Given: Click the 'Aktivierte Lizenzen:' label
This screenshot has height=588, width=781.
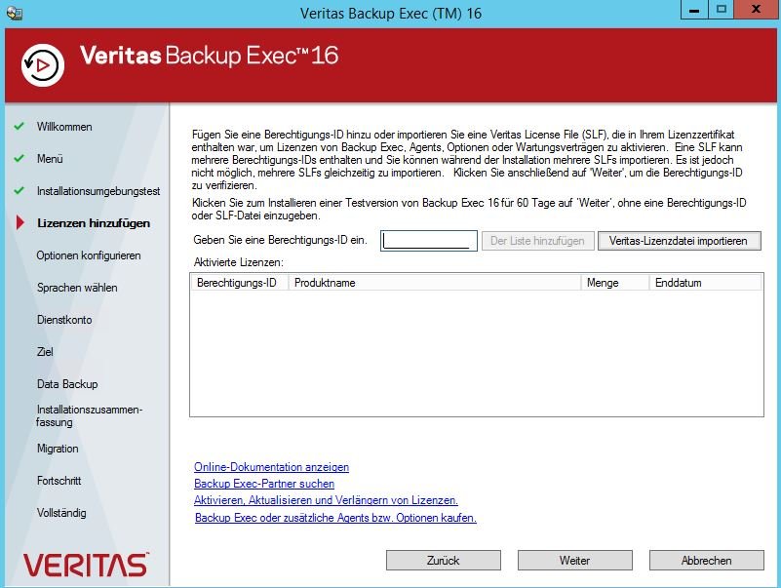Looking at the screenshot, I should click(x=238, y=262).
